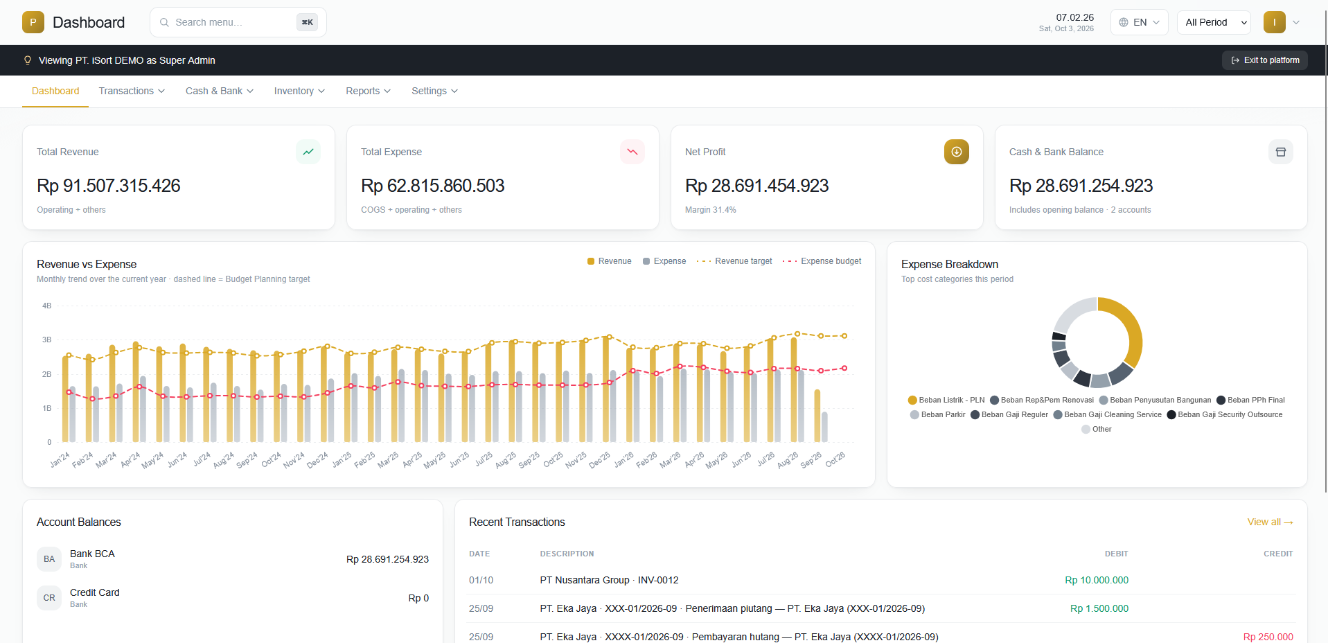Open the Reports menu

click(x=369, y=91)
